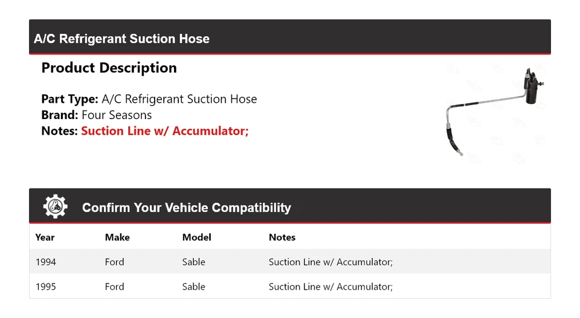Select the Year column header
Viewport: 580px width, 318px height.
pyautogui.click(x=45, y=238)
